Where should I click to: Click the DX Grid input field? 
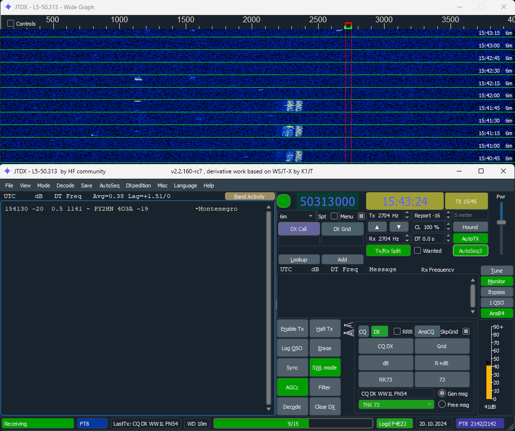pos(342,241)
